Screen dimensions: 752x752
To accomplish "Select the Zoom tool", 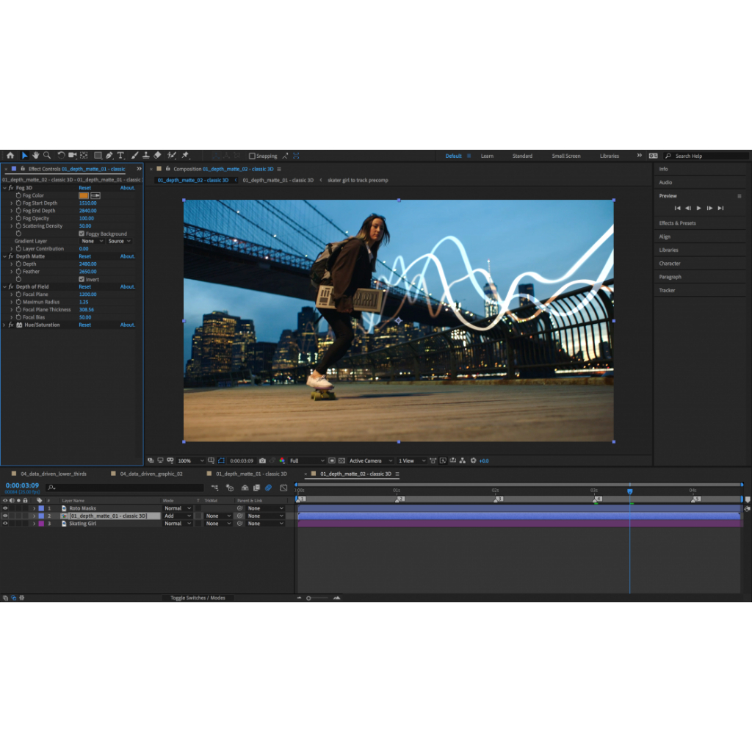I will click(x=46, y=156).
